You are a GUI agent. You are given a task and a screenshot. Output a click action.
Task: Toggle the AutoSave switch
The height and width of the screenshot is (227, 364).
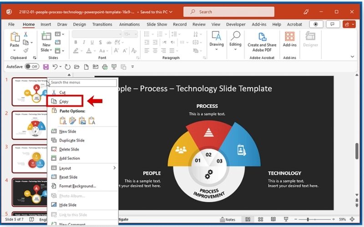click(32, 67)
